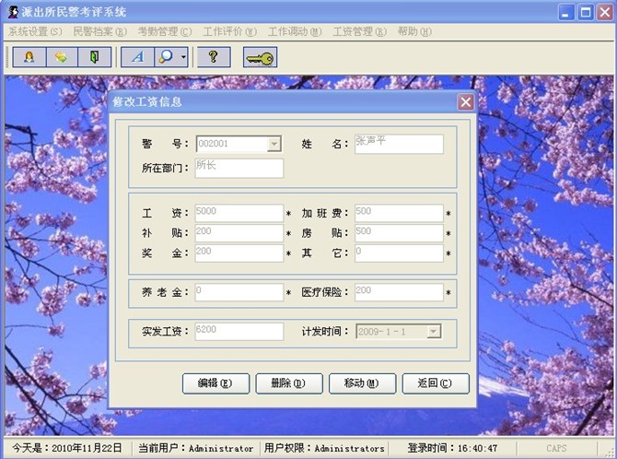Open the 民警档案(R) menu

coord(100,31)
